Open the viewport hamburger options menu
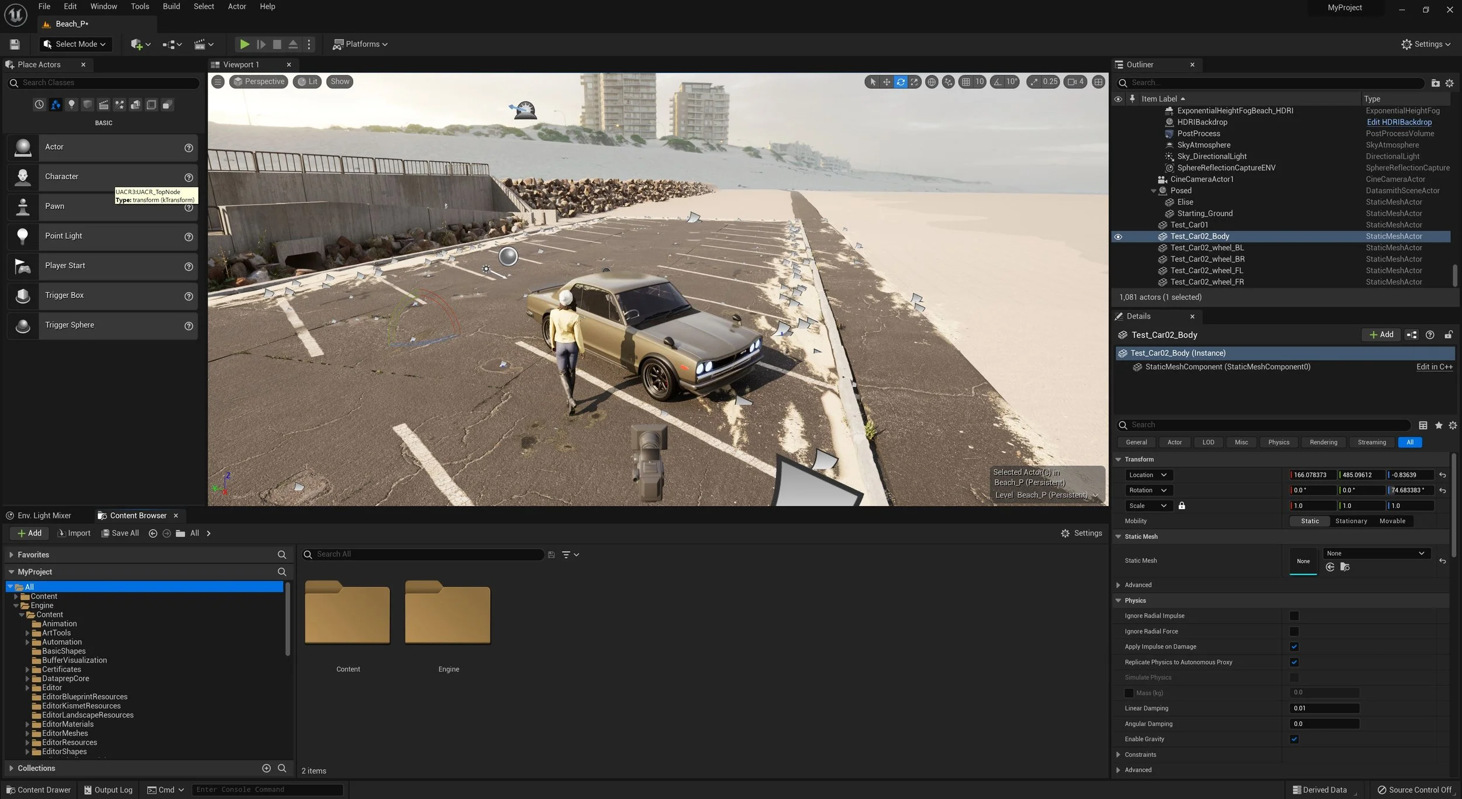This screenshot has width=1462, height=799. [218, 82]
